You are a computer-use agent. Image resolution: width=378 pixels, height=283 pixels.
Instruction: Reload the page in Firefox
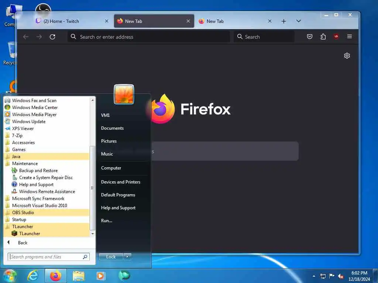click(52, 37)
